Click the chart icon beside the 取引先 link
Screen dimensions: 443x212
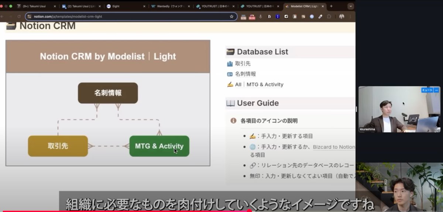click(x=230, y=64)
